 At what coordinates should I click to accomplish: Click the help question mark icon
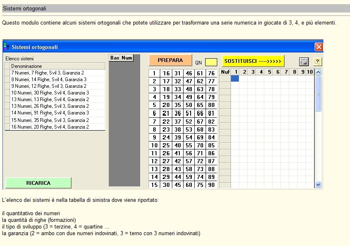point(317,62)
